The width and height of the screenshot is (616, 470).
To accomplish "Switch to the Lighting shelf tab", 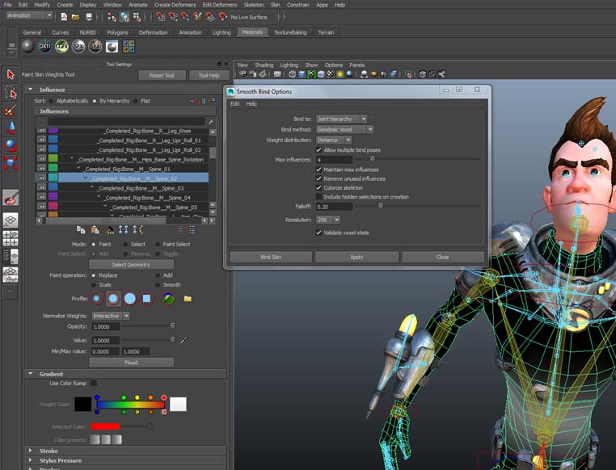I will point(222,32).
